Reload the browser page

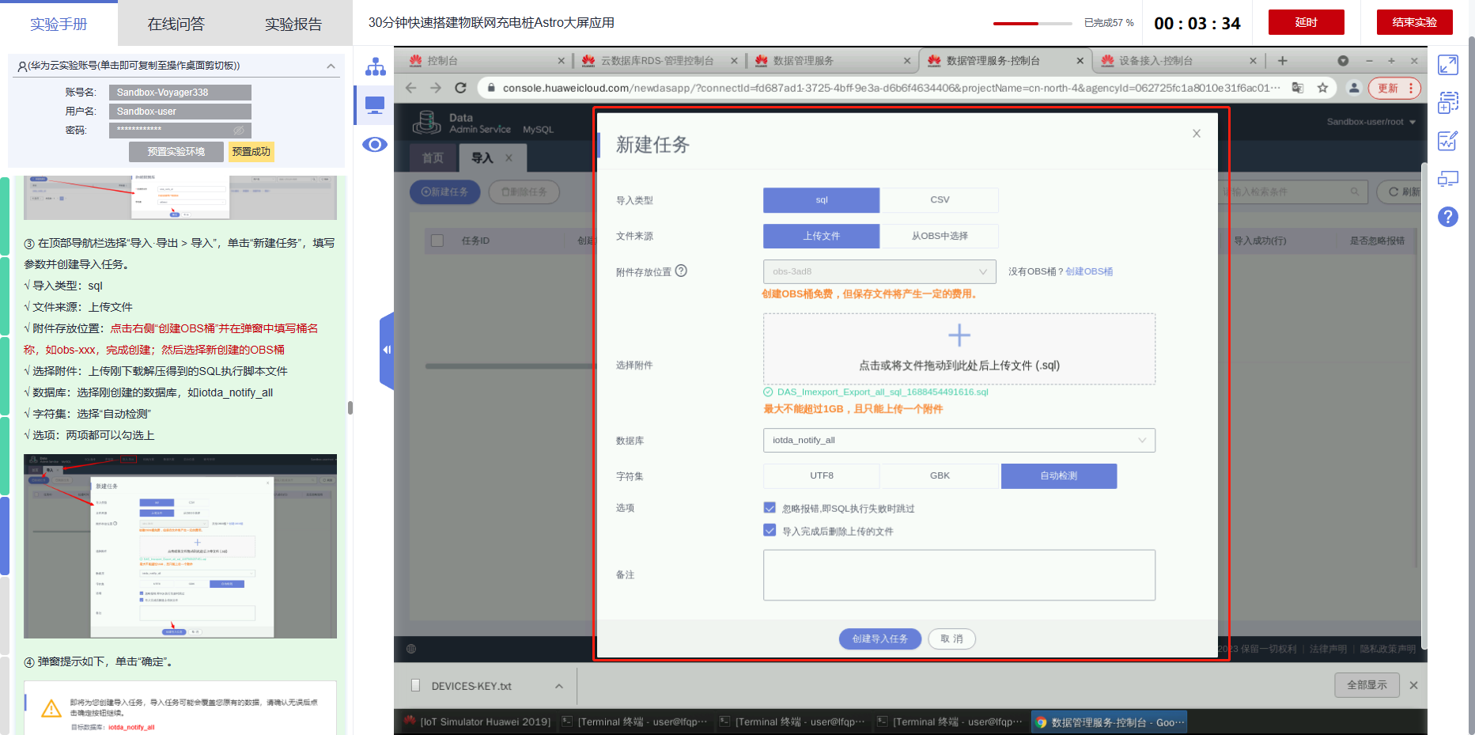[x=461, y=88]
